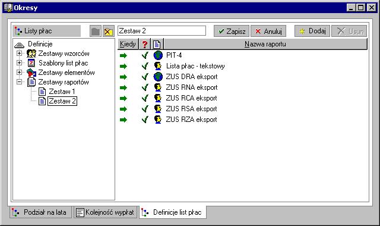Select Lista płac - tekstowy report
The image size is (380, 226).
[195, 66]
